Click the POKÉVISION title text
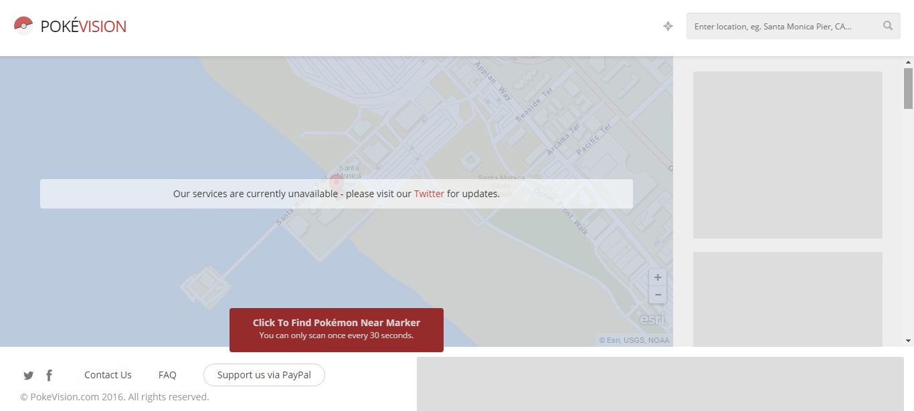Screen dimensions: 914x411 83,27
